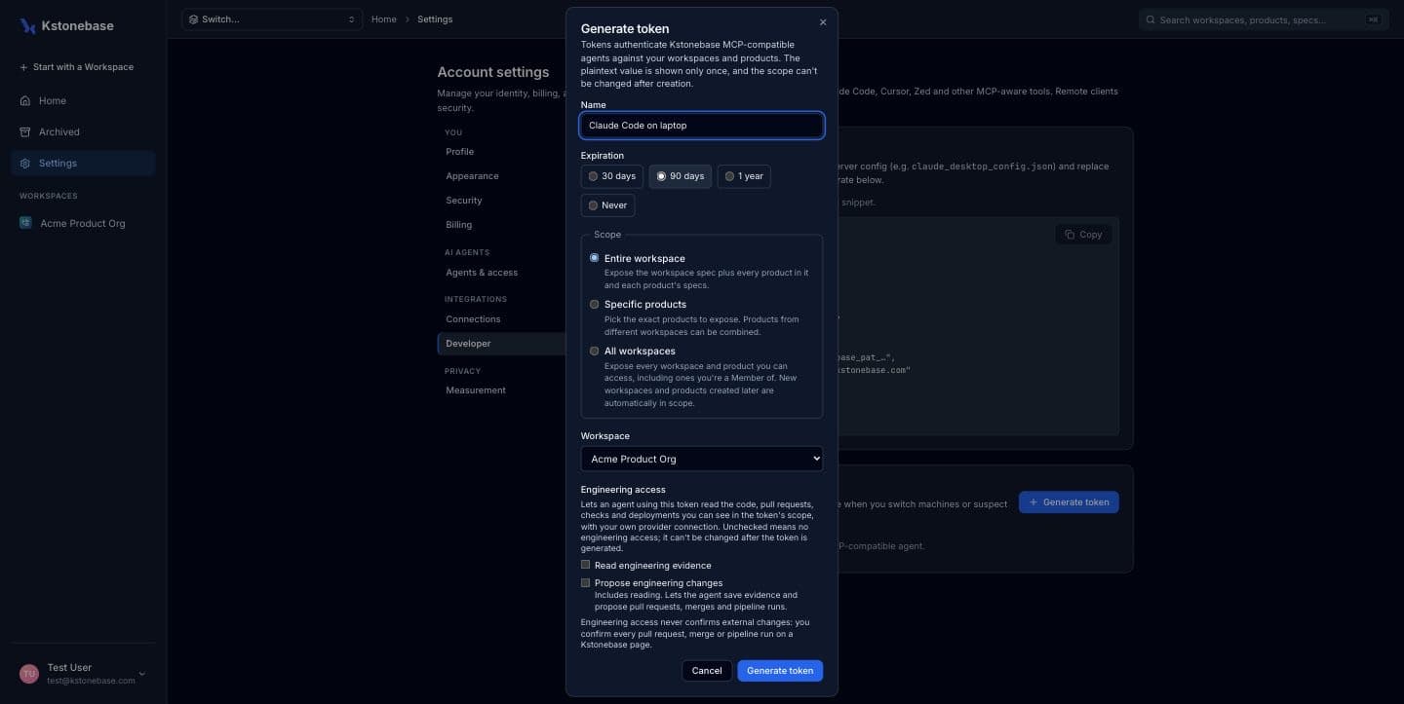This screenshot has height=704, width=1404.
Task: Click the dialog's blue Generate token button
Action: (780, 671)
